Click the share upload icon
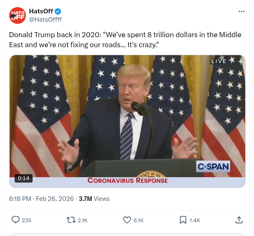The image size is (254, 236). (239, 220)
